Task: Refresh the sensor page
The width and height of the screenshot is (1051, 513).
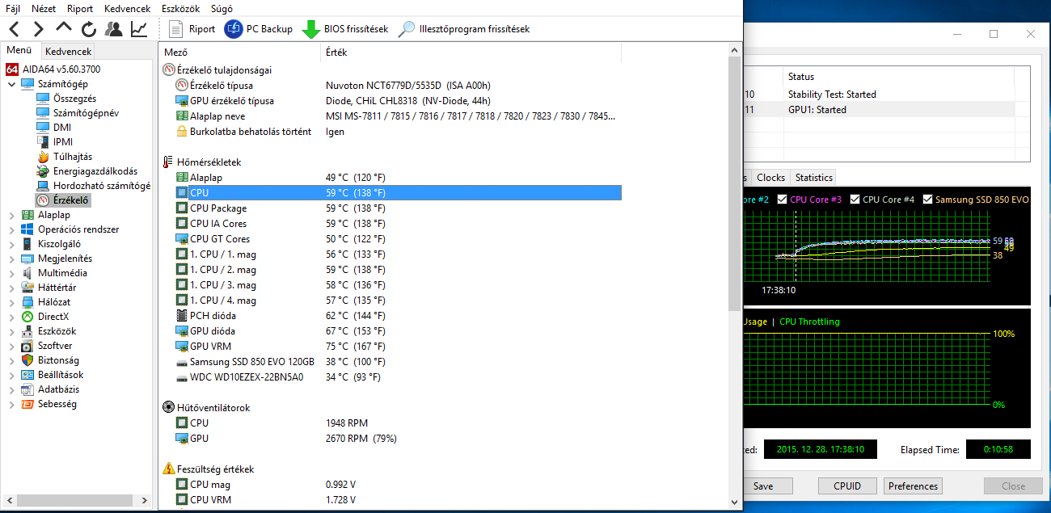Action: click(89, 29)
